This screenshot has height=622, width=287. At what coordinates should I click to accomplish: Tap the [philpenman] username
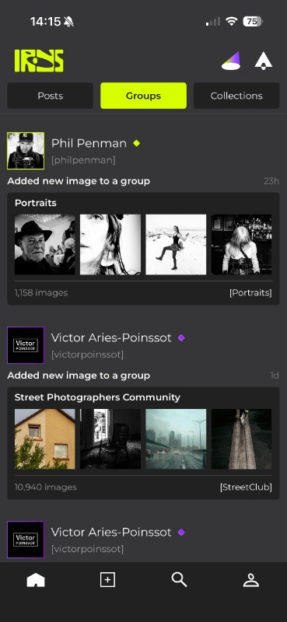tap(83, 160)
